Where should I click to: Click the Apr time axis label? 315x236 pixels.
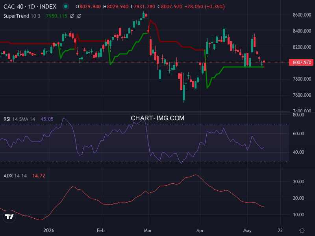[x=200, y=230]
